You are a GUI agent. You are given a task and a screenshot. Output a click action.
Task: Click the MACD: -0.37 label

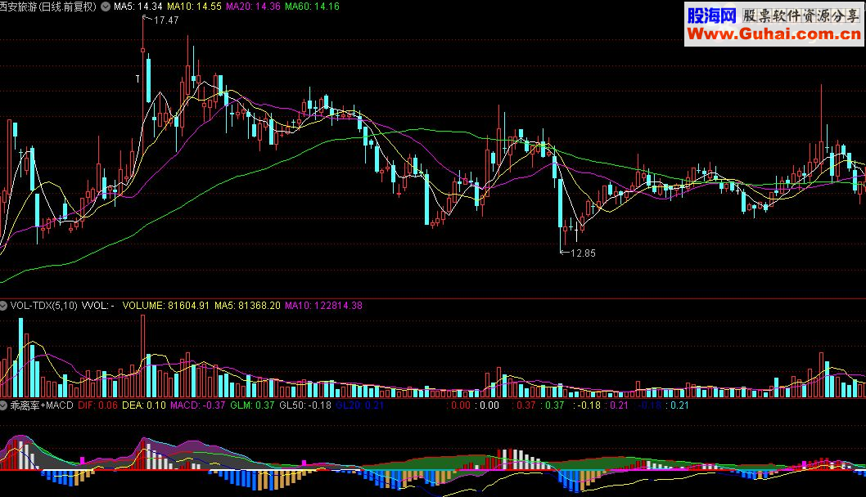click(x=198, y=405)
